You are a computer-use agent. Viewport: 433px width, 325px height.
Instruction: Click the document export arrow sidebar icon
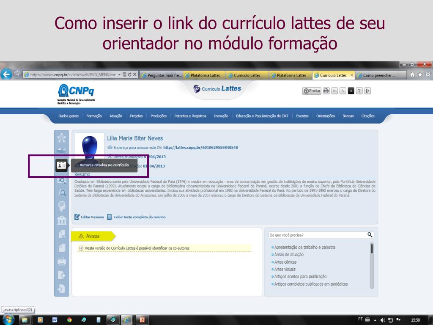tap(62, 275)
